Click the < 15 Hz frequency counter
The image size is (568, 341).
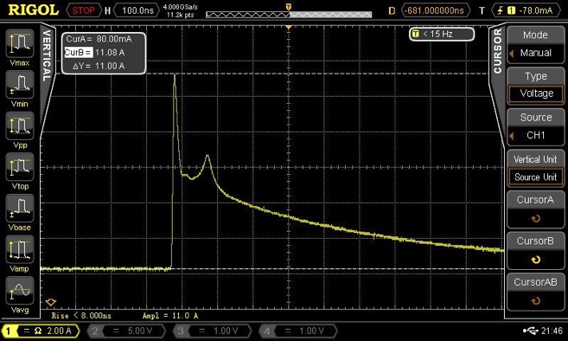click(x=442, y=34)
